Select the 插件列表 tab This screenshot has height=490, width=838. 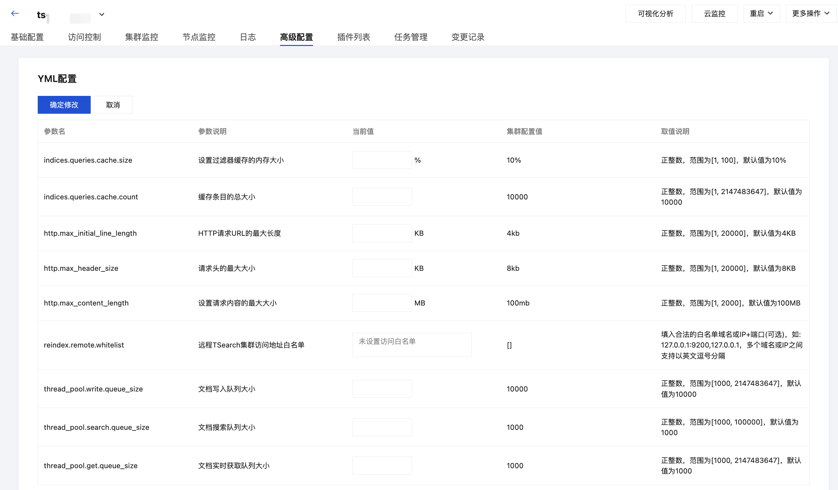click(x=353, y=37)
